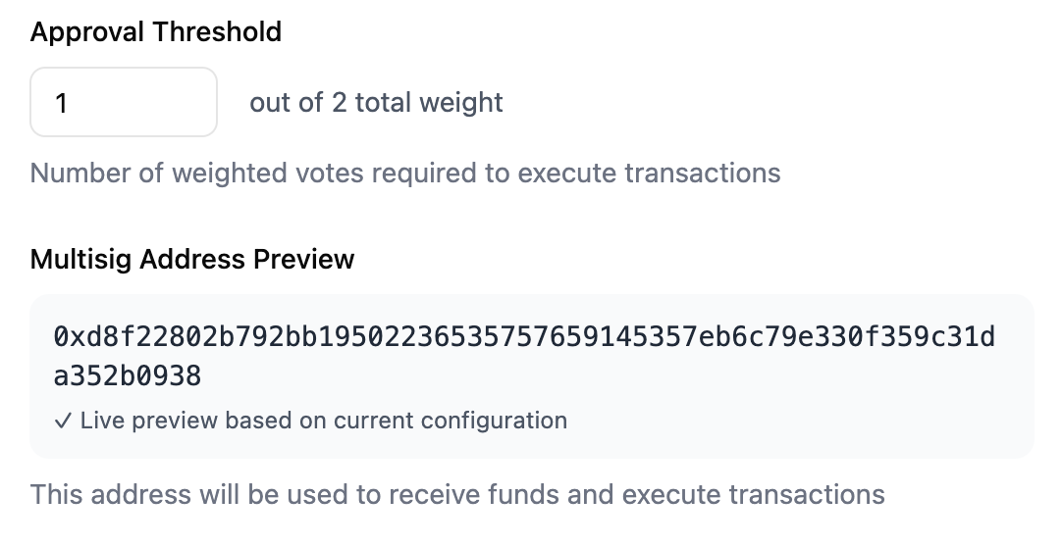The image size is (1062, 547).
Task: Select the live preview checkmark icon
Action: (63, 422)
